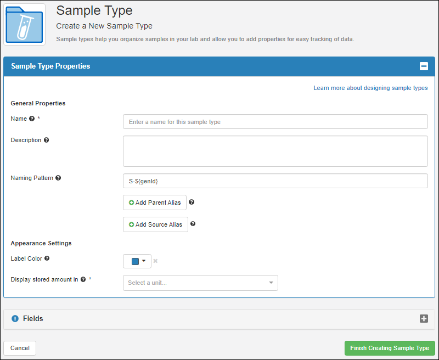This screenshot has height=360, width=439.
Task: Click the Naming Pattern text field
Action: coord(275,181)
